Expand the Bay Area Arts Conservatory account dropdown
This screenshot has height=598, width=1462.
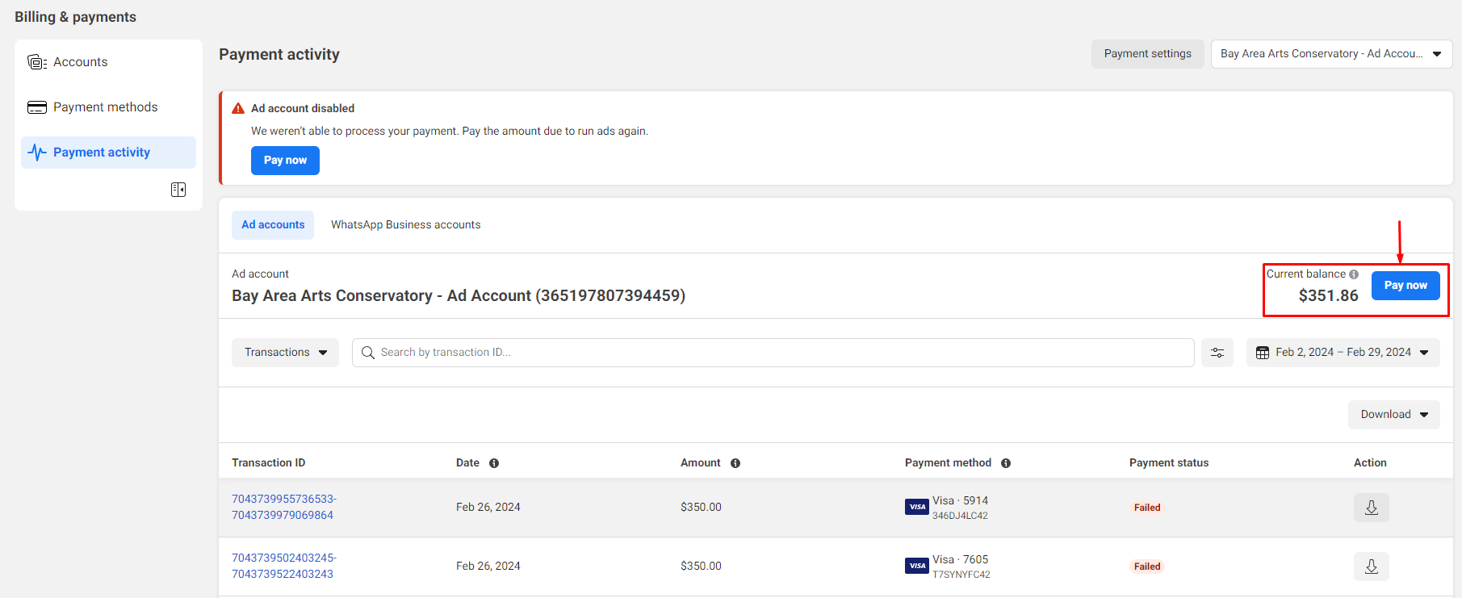pos(1331,54)
